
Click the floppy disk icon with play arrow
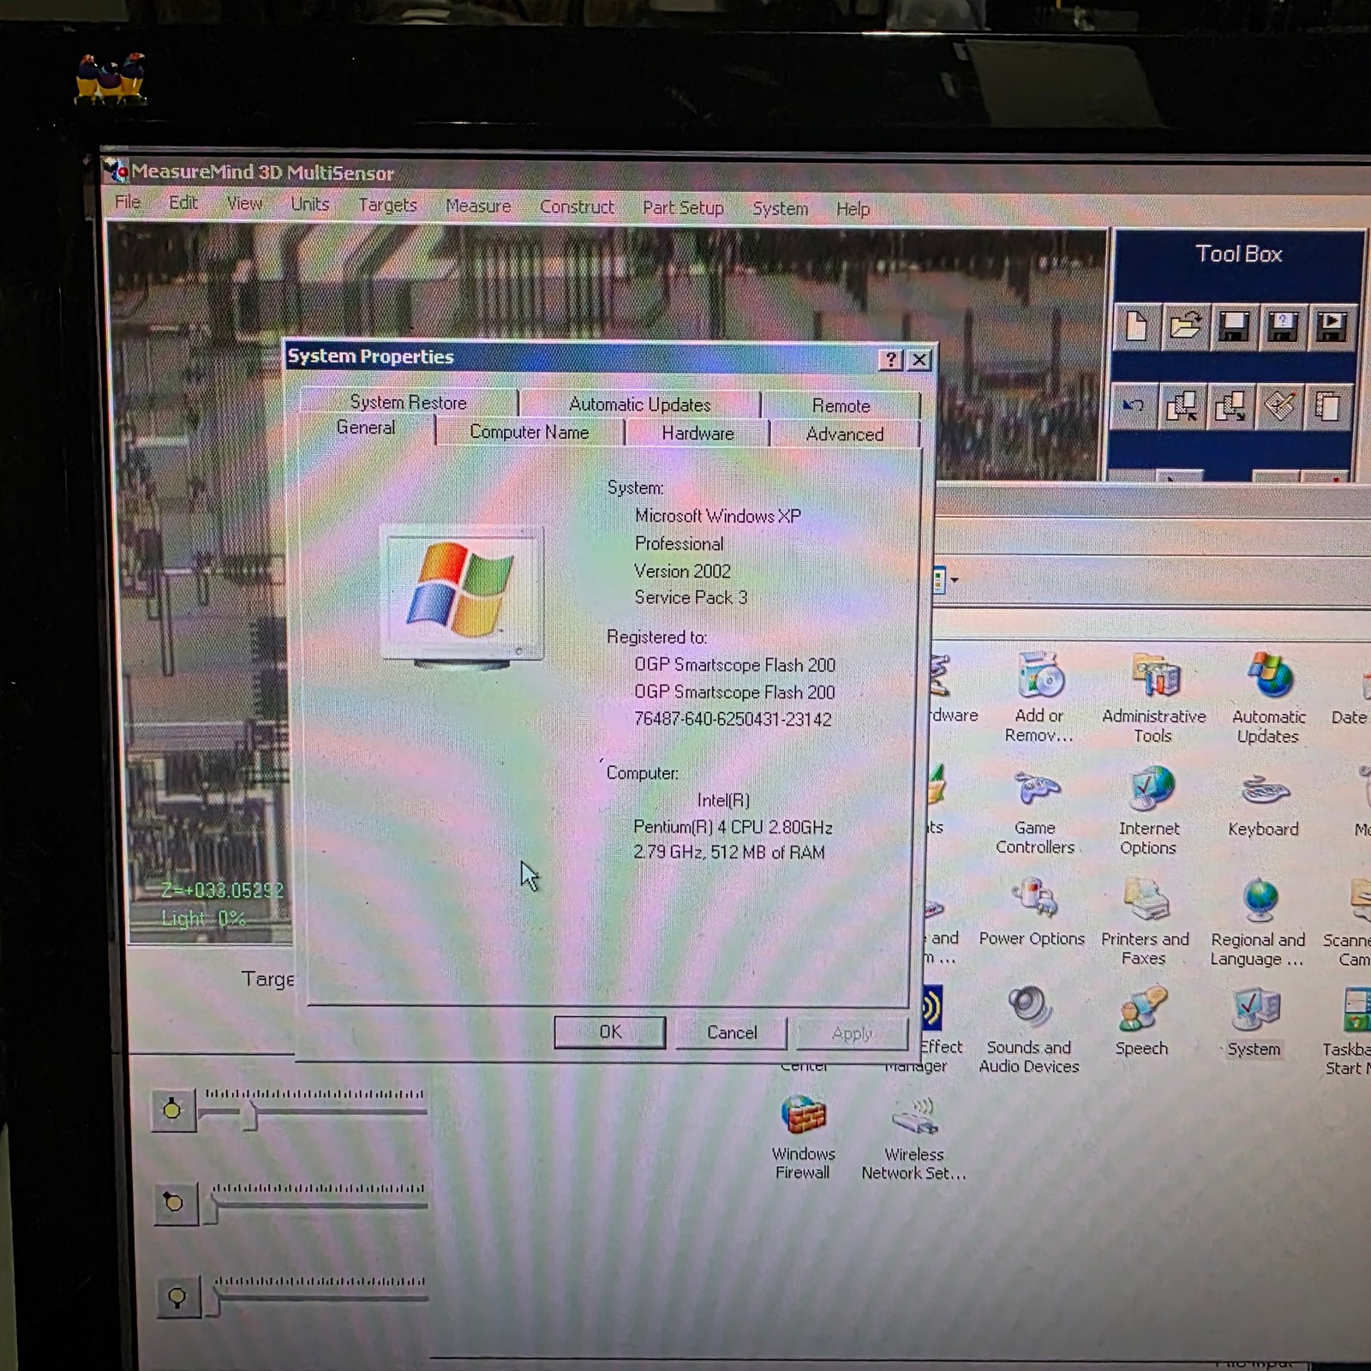(1332, 327)
